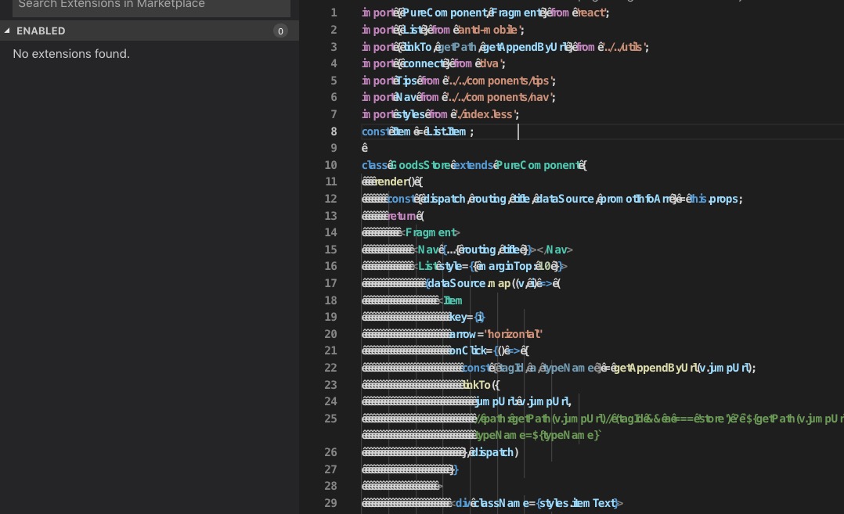This screenshot has height=514, width=844.
Task: Click the Item tag on line 18
Action: (450, 300)
